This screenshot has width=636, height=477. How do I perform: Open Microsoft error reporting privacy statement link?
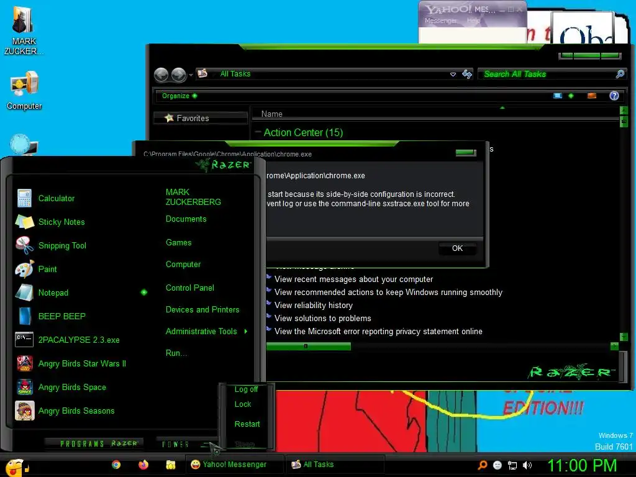click(x=378, y=332)
